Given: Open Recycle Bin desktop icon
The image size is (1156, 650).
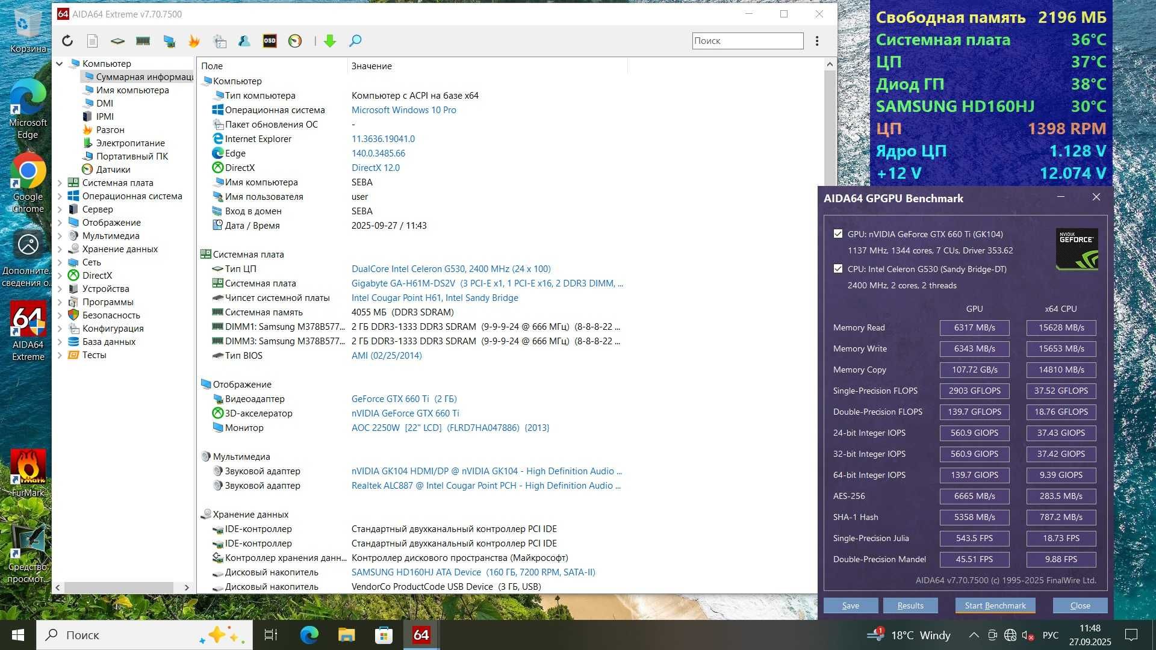Looking at the screenshot, I should [27, 30].
